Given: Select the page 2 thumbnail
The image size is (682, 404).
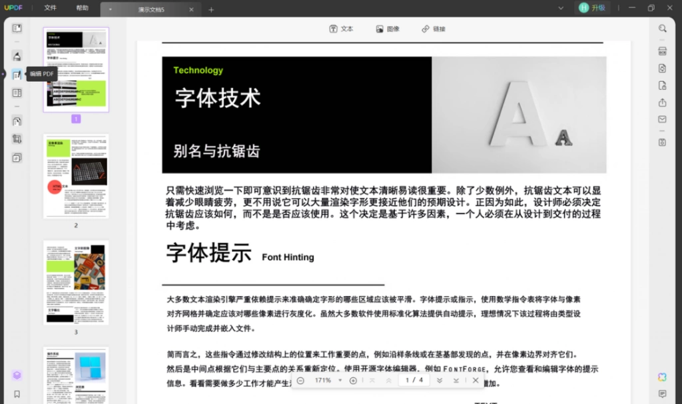Looking at the screenshot, I should coord(76,176).
